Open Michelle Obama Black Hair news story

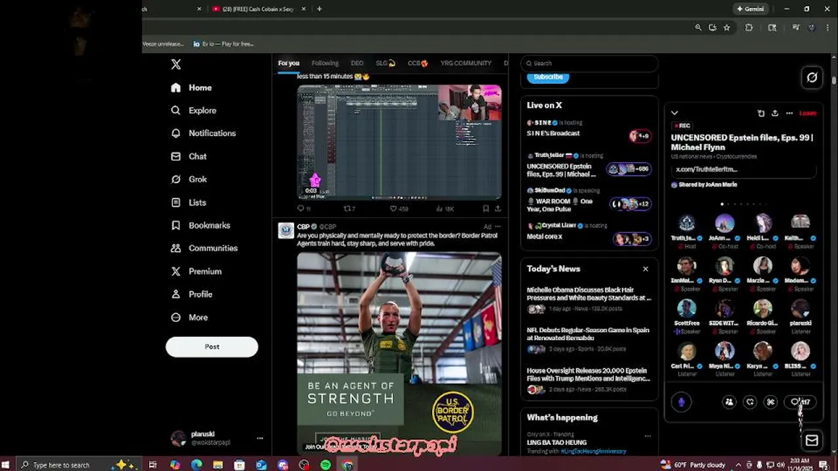[589, 298]
